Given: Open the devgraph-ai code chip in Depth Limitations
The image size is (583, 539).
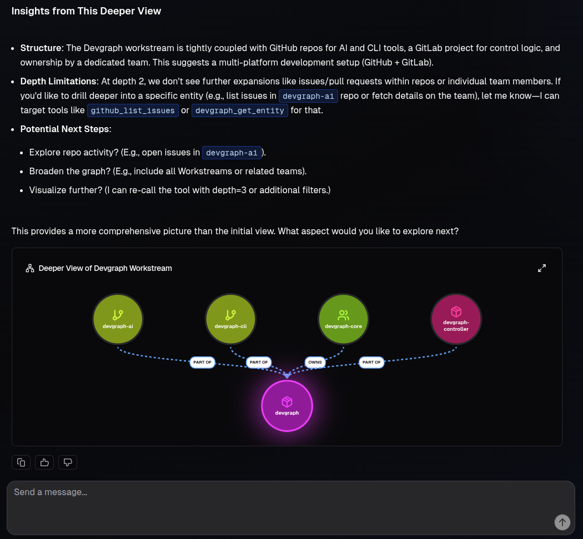Looking at the screenshot, I should click(x=308, y=95).
